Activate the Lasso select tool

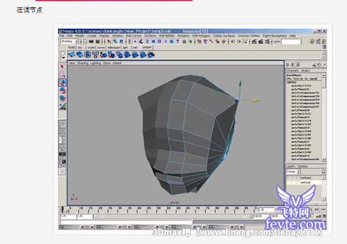coord(62,75)
